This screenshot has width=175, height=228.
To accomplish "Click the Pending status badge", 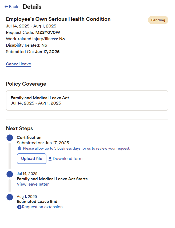I will pos(158,20).
